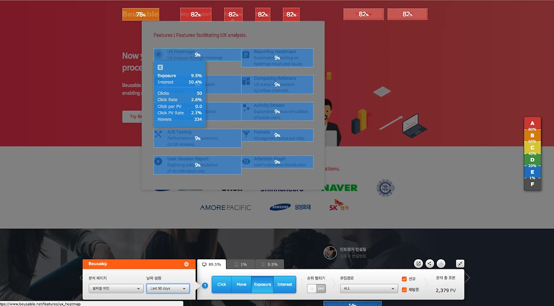Click the gray F grade legend swatch
The height and width of the screenshot is (306, 554).
point(532,184)
